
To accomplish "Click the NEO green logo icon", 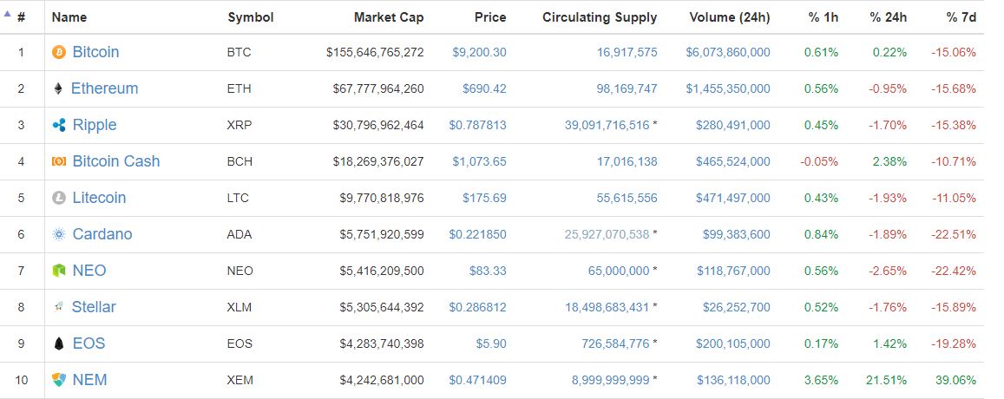I will 59,271.
